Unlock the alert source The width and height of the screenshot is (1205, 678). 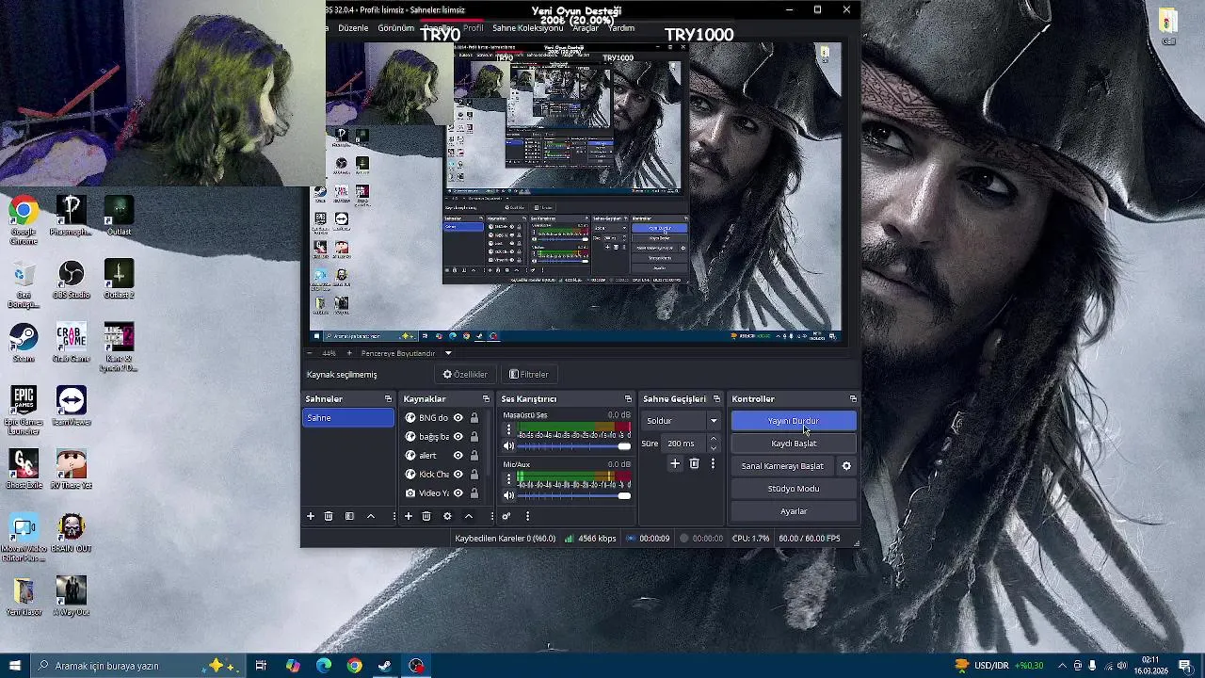[474, 456]
